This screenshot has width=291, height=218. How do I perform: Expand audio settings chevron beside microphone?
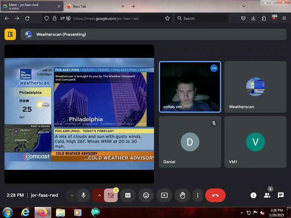72,195
